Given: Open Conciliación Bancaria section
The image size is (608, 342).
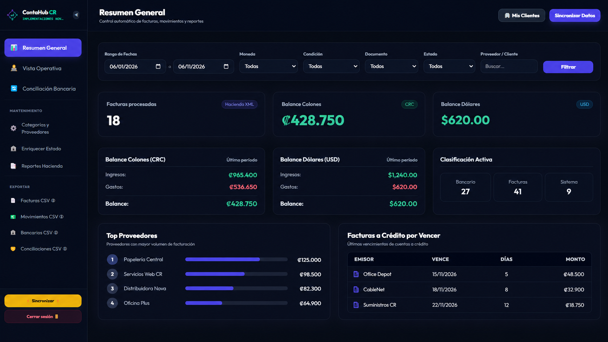Looking at the screenshot, I should [x=43, y=89].
